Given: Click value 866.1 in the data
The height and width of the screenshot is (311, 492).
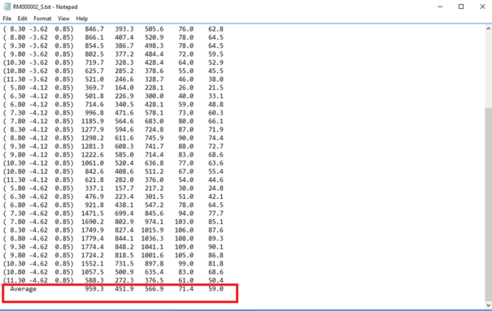Looking at the screenshot, I should coord(94,37).
